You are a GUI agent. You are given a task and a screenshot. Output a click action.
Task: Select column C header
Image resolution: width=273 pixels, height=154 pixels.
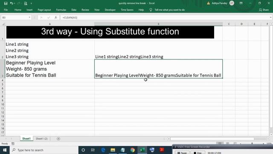click(229, 24)
